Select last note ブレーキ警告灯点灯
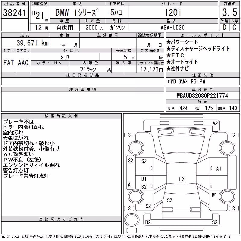Screen dimensions: 241x241 [26, 176]
